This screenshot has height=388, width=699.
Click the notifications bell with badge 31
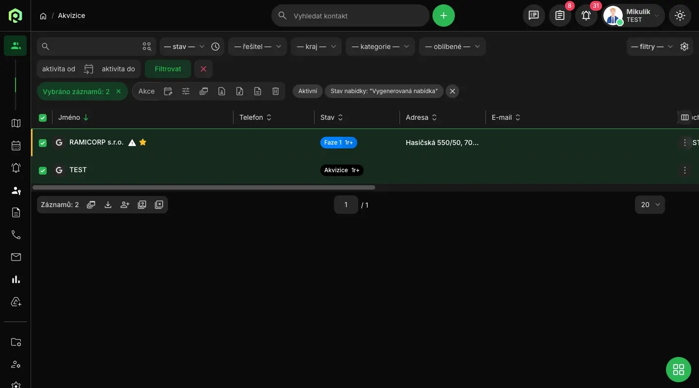tap(586, 16)
